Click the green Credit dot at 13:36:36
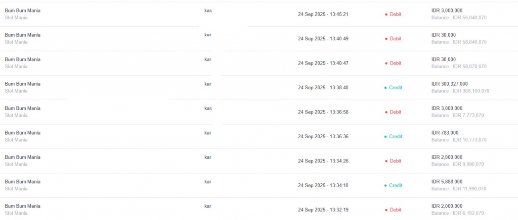This screenshot has height=220, width=518. tap(385, 137)
